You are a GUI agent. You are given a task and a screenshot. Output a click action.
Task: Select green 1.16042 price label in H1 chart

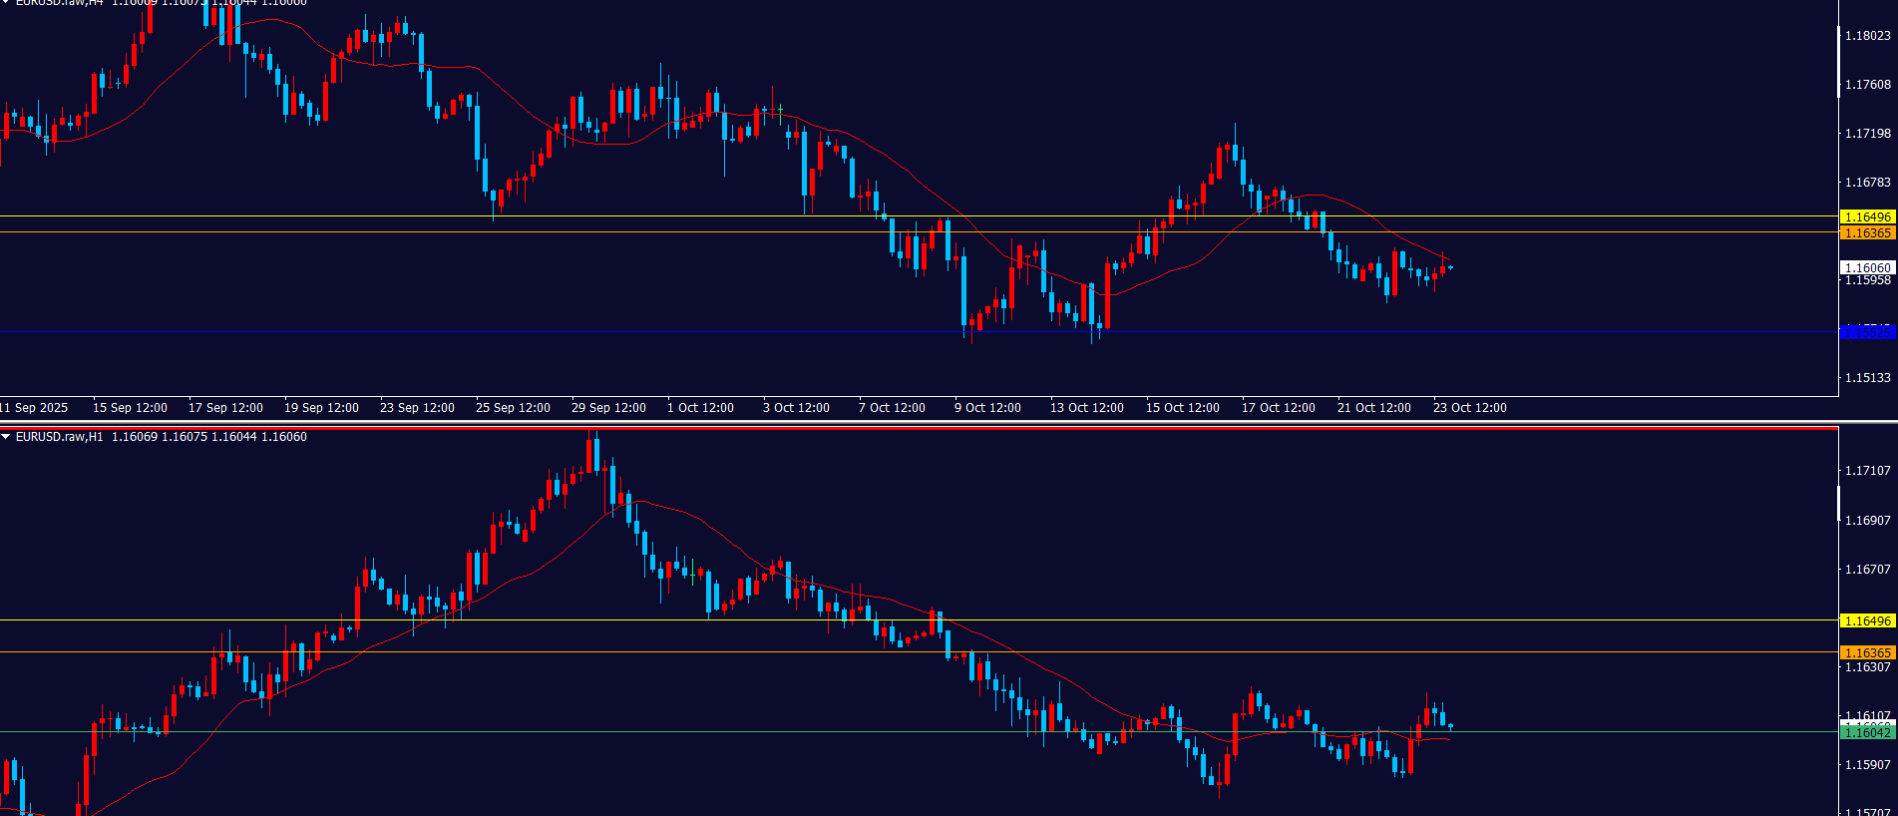(x=1866, y=732)
